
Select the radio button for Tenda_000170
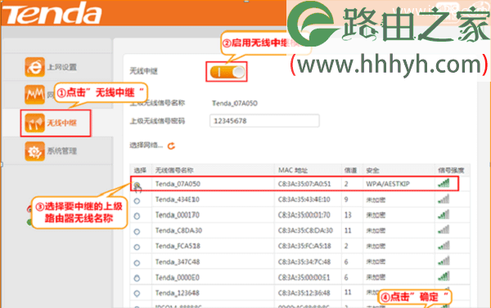point(137,216)
